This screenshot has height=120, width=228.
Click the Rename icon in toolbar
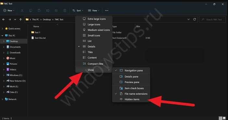pos(48,11)
